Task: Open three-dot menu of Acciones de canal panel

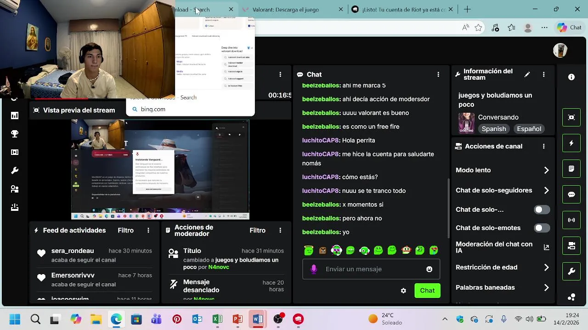Action: [x=544, y=146]
